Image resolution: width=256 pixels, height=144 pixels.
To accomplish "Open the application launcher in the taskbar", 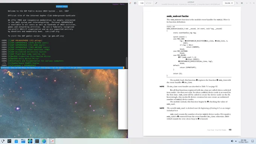I will (3, 141).
